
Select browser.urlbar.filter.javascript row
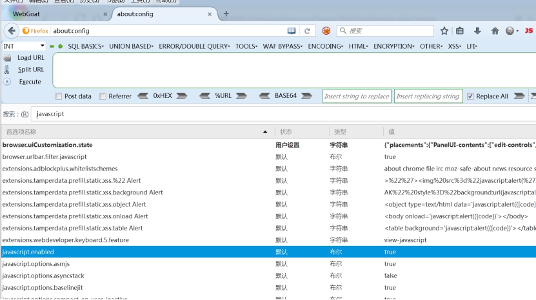tap(269, 157)
